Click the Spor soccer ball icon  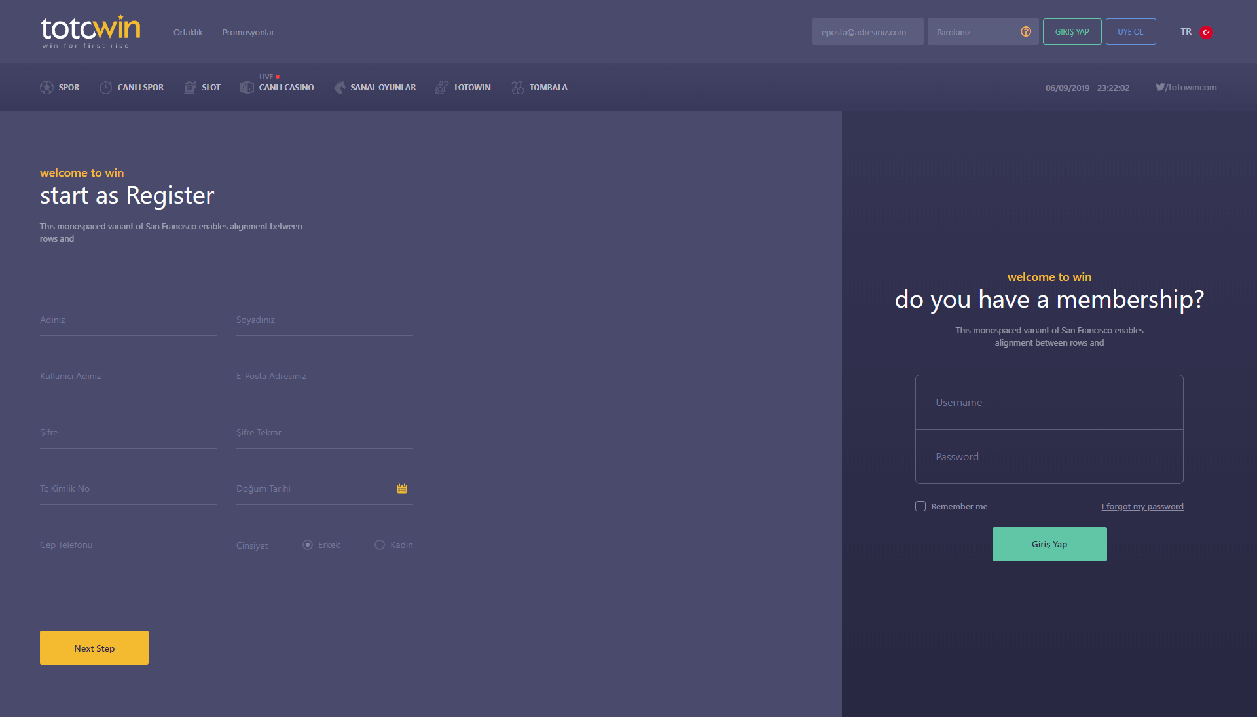[46, 87]
